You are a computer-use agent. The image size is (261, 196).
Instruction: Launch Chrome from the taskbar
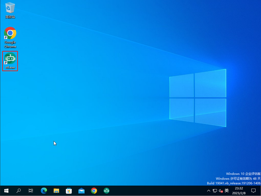click(x=94, y=191)
